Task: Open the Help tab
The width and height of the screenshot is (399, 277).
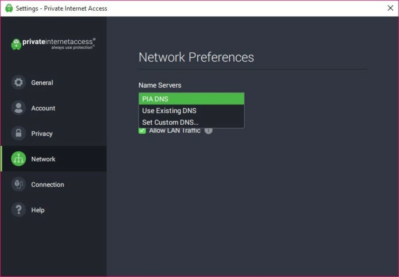Action: coord(54,210)
